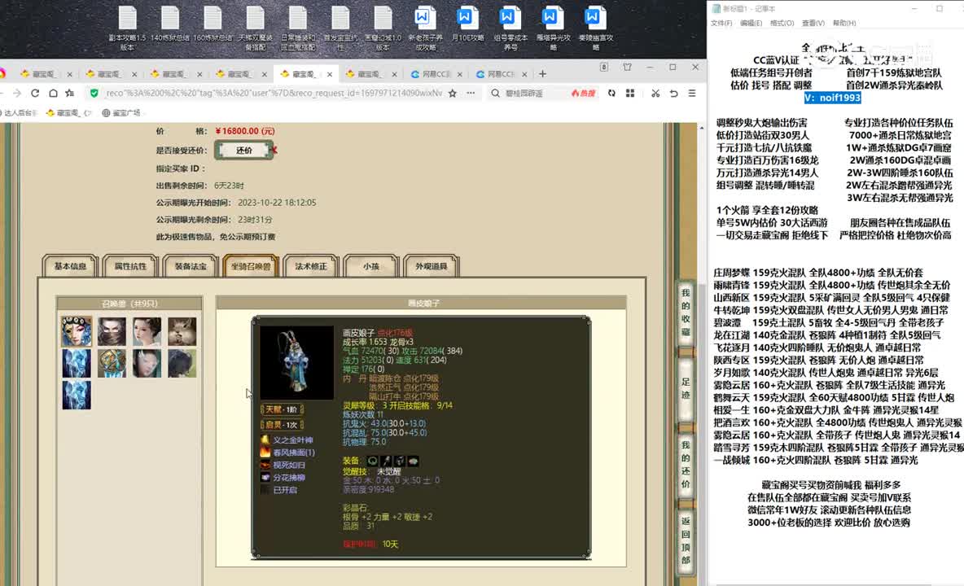Select the golden orb pet thumbnail
The width and height of the screenshot is (964, 586).
coord(112,363)
